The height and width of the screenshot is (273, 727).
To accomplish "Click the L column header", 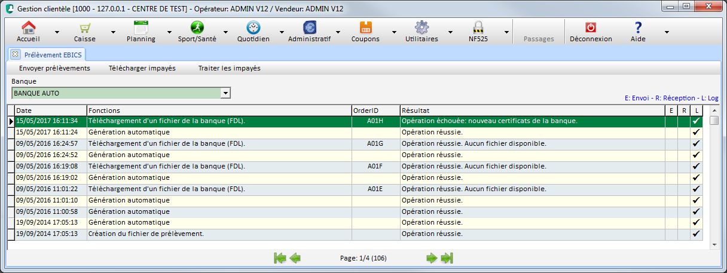I will click(x=697, y=111).
